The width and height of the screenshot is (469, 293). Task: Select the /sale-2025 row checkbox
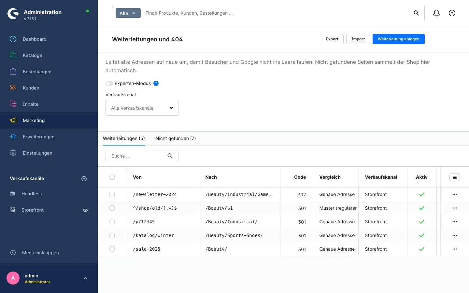tap(112, 249)
